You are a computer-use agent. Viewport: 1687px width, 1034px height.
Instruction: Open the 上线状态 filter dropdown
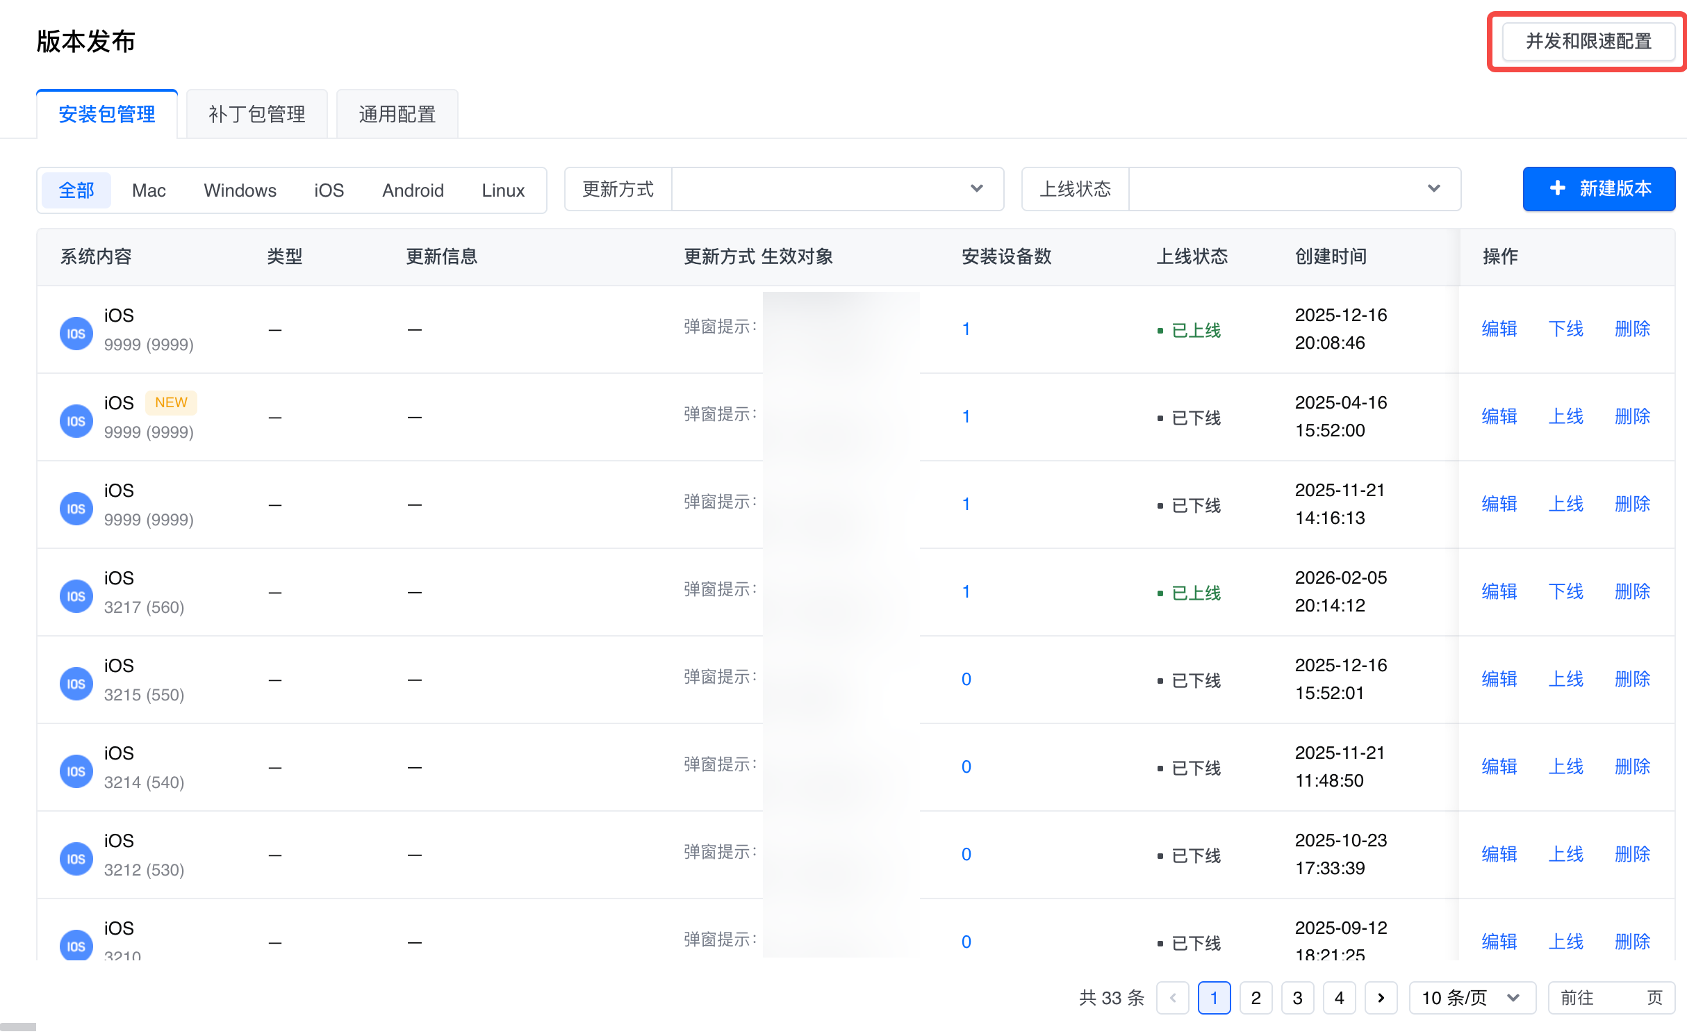click(x=1294, y=189)
